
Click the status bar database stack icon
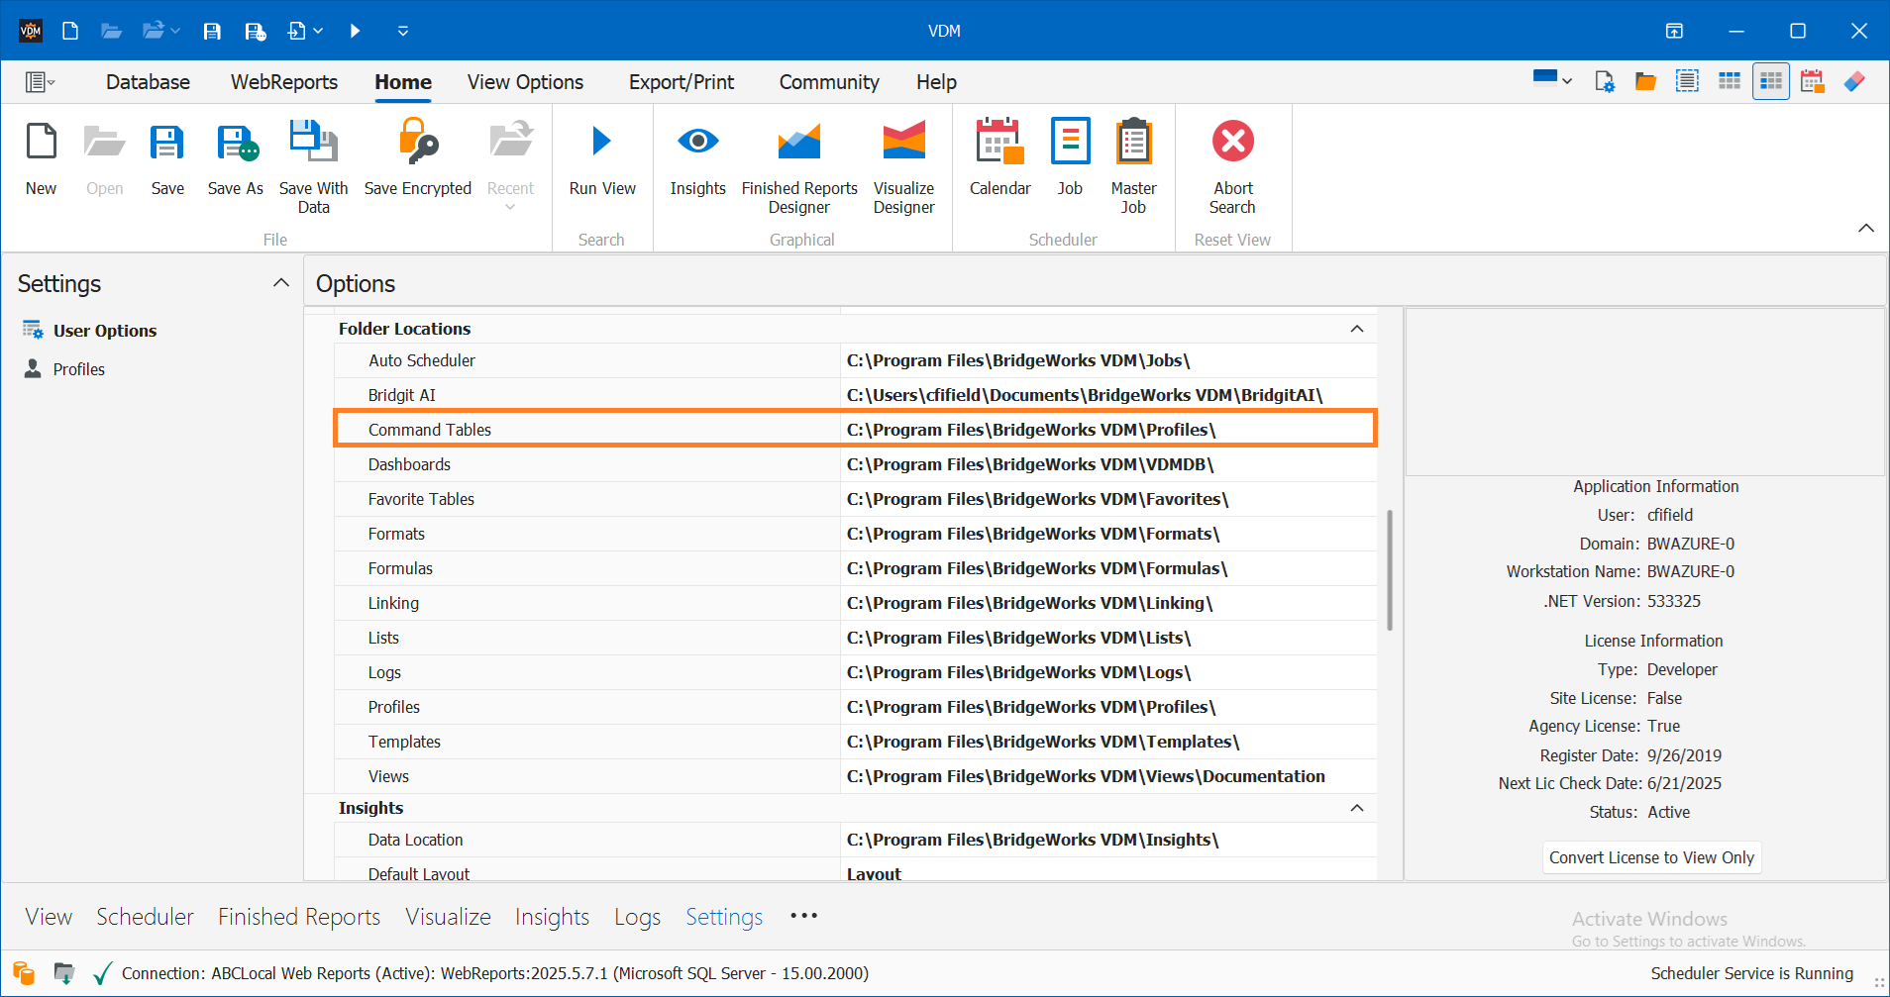click(x=24, y=973)
